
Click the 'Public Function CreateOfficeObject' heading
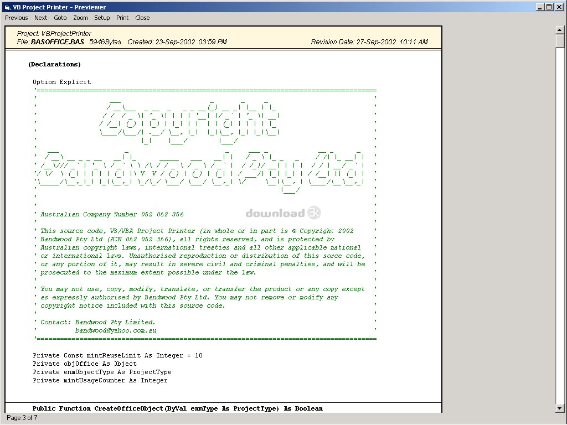[x=178, y=409]
